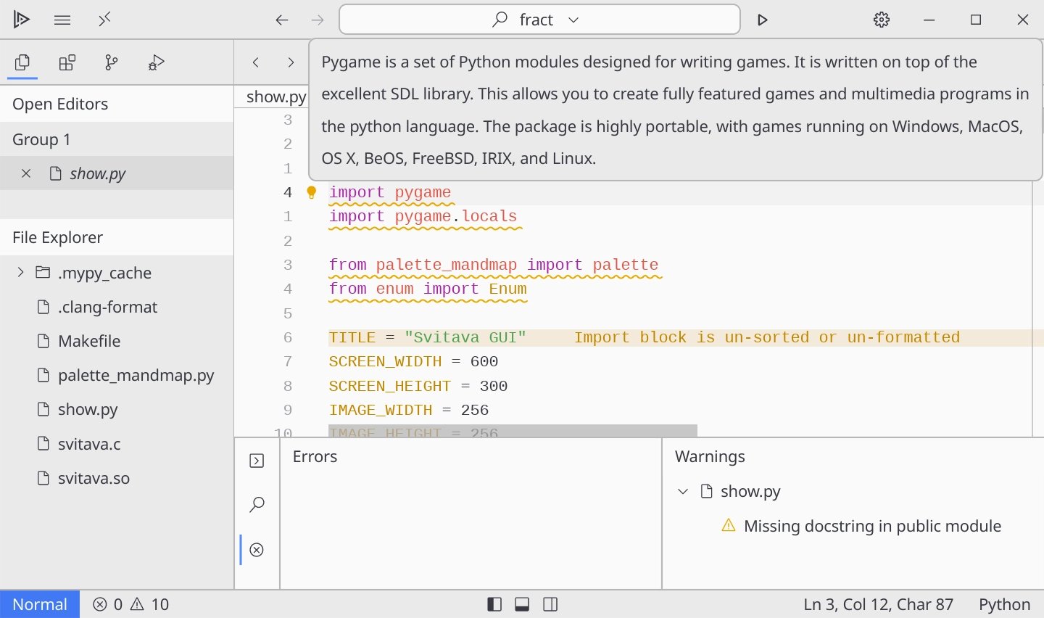Viewport: 1044px width, 618px height.
Task: Open the search panel magnifier icon
Action: [x=257, y=505]
